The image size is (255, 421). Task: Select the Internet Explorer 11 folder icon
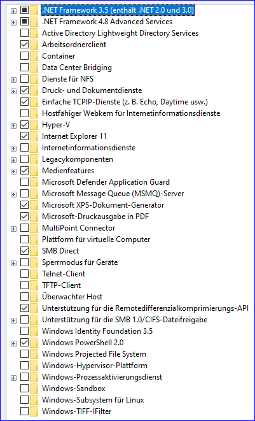click(34, 136)
